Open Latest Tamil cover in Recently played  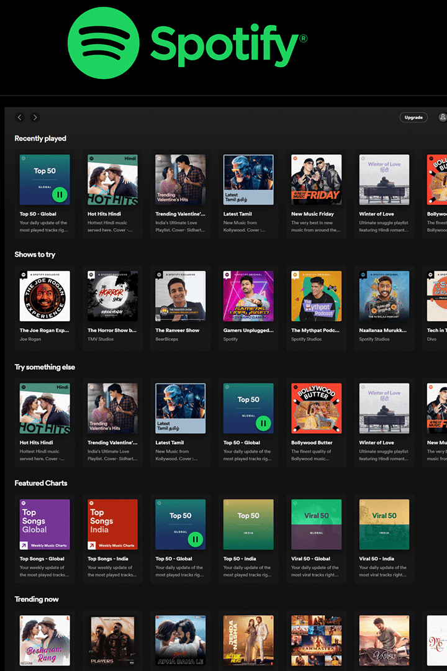click(x=248, y=180)
